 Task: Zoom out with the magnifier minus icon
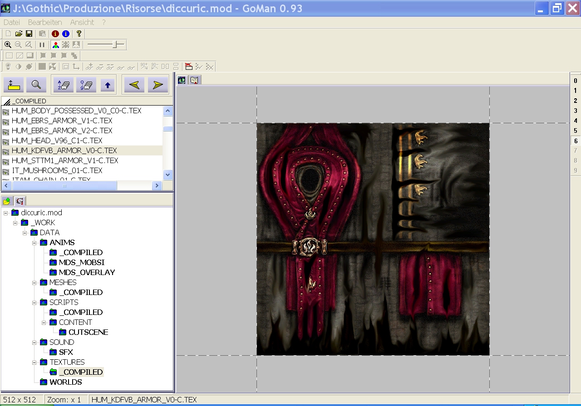coord(18,44)
